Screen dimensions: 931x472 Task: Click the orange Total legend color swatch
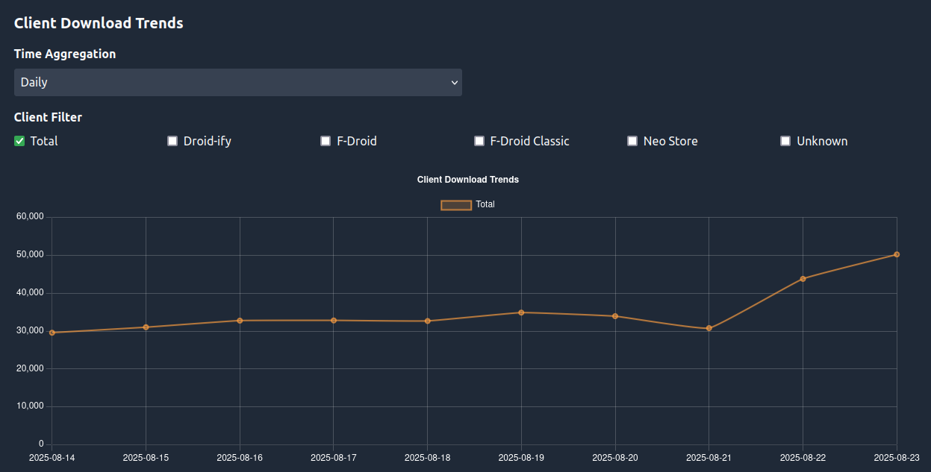[x=456, y=204]
